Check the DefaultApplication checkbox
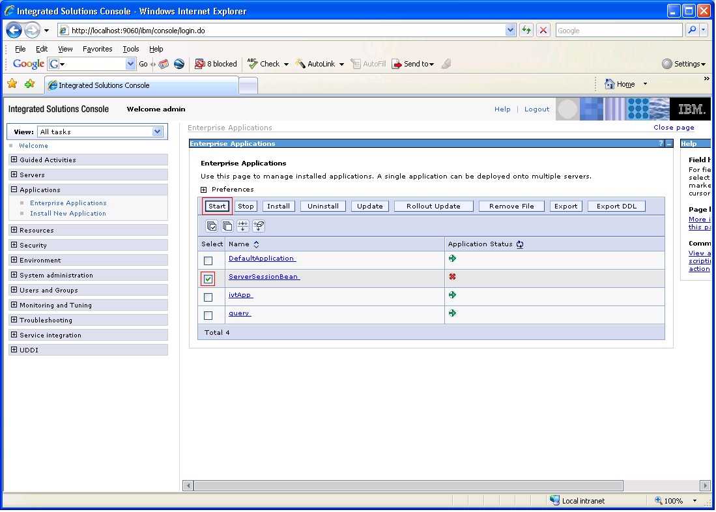716x512 pixels. tap(208, 261)
